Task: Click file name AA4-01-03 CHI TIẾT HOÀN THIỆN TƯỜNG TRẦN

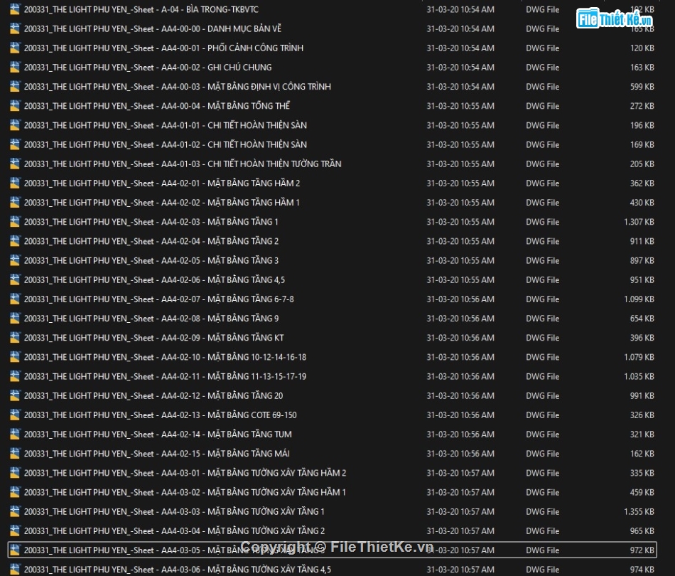Action: coord(182,164)
